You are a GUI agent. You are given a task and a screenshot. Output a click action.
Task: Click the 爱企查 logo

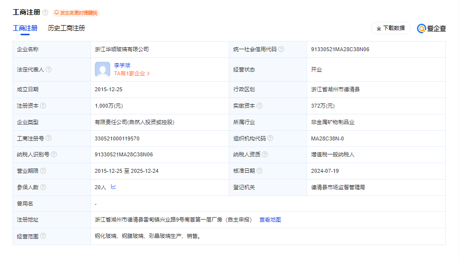point(431,28)
